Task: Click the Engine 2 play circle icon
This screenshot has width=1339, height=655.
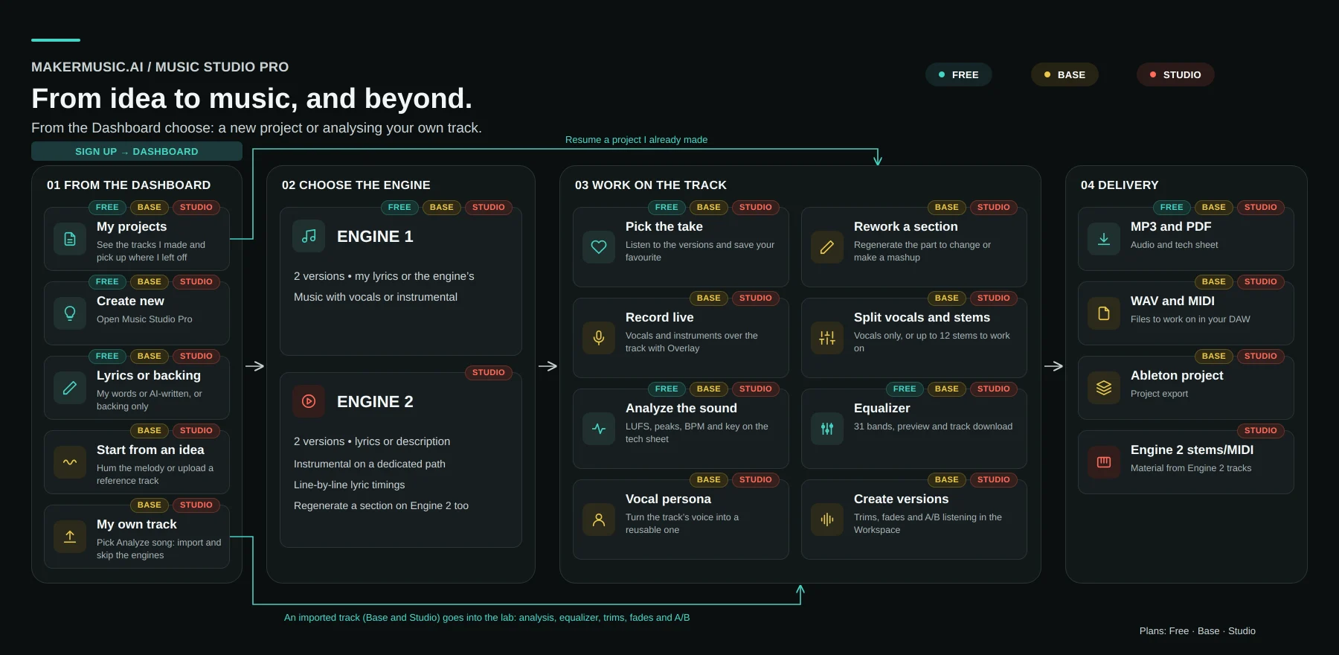Action: [x=309, y=401]
